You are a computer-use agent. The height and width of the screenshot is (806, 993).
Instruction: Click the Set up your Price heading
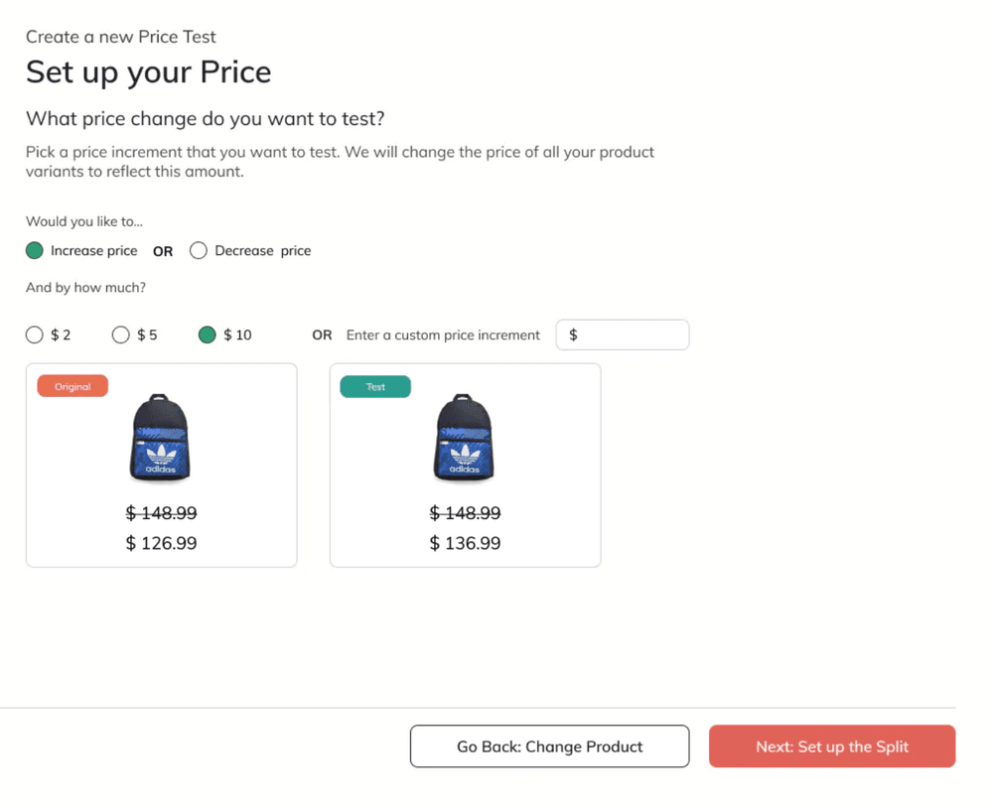(x=149, y=72)
